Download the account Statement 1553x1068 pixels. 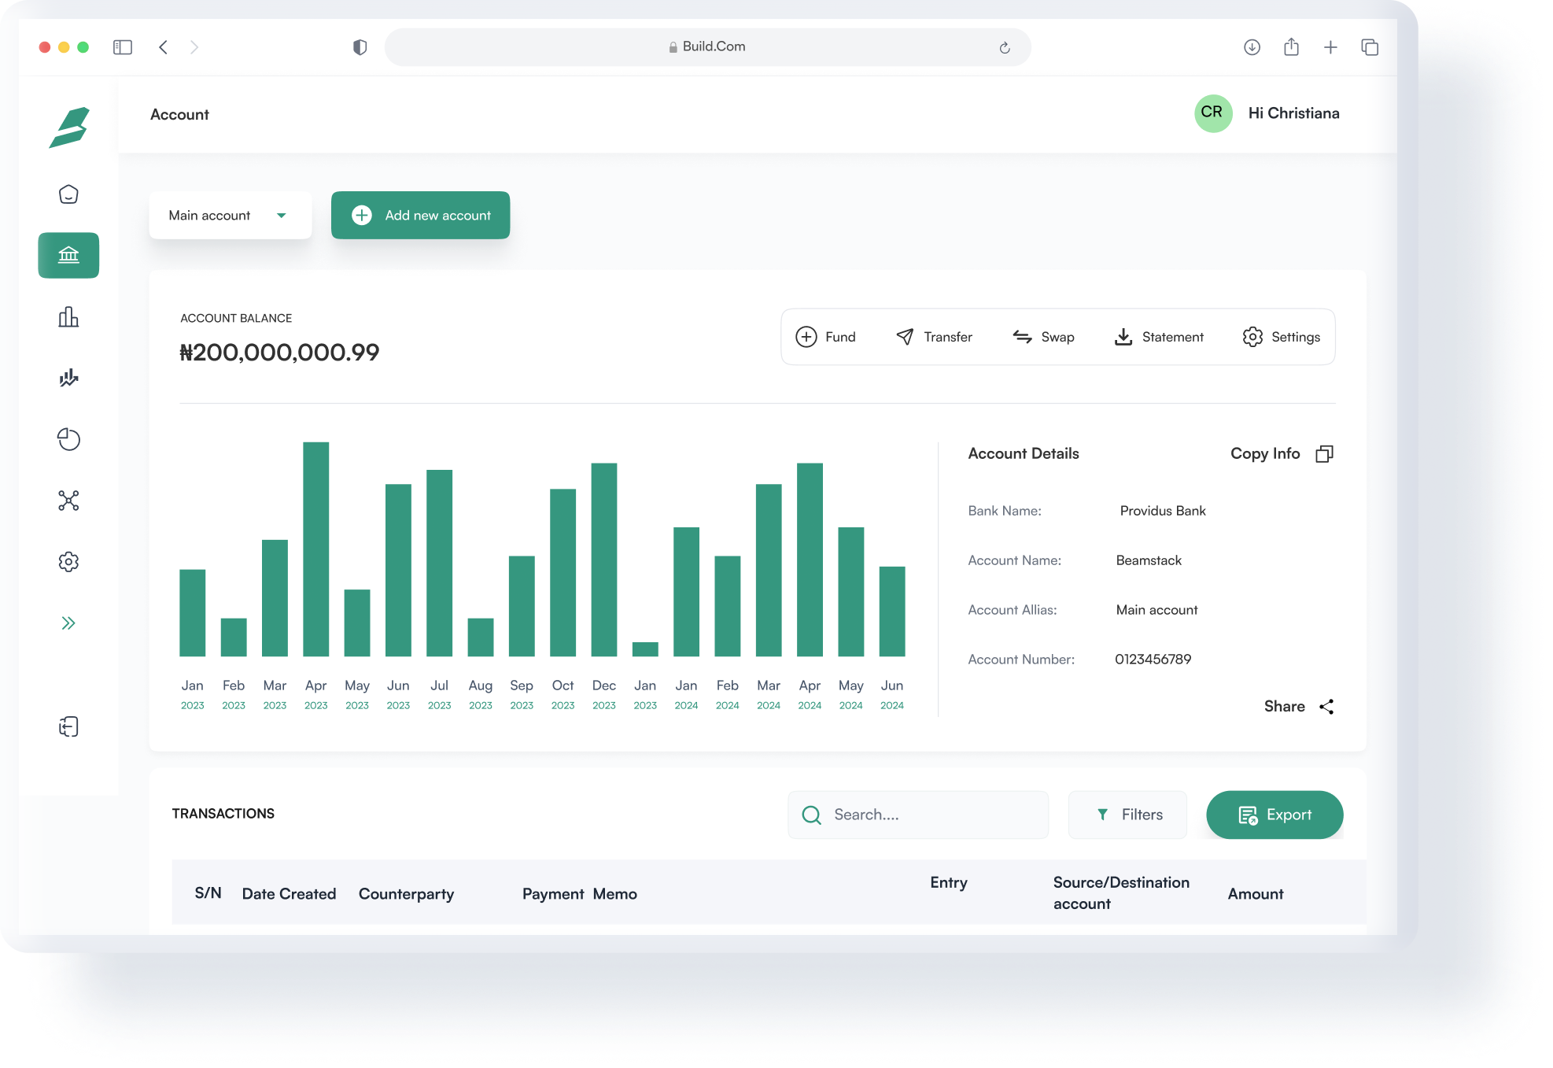tap(1159, 338)
